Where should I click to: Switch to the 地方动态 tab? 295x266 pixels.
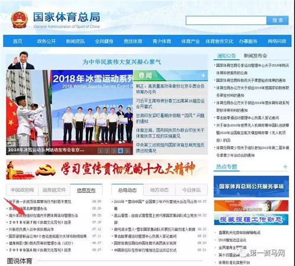(x=159, y=190)
